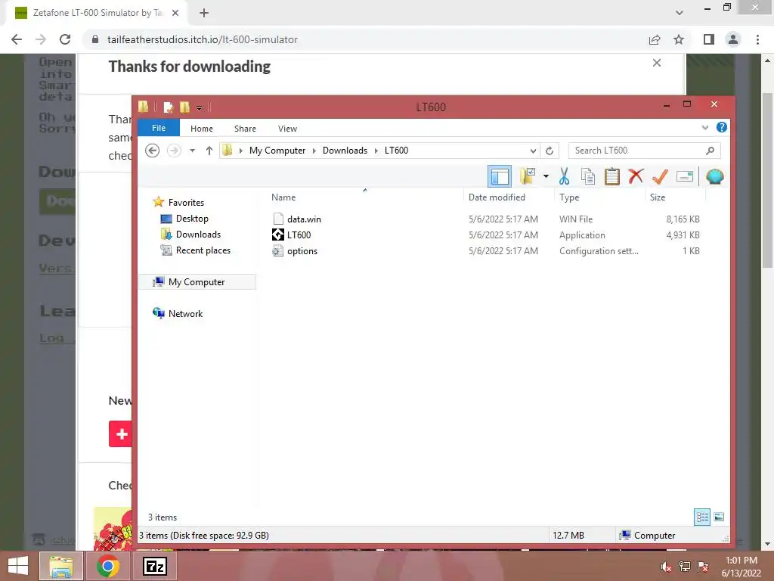Viewport: 774px width, 581px height.
Task: Open address bar history dropdown
Action: coord(533,151)
